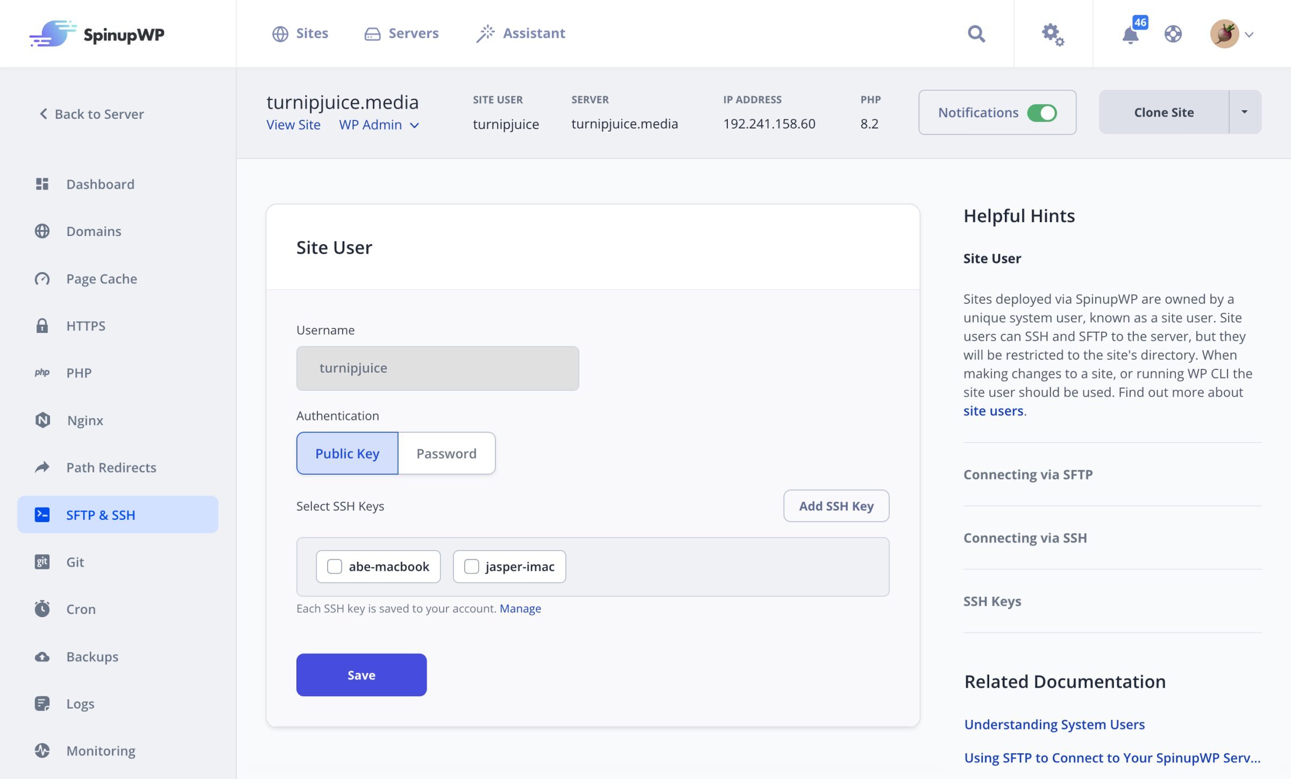The image size is (1291, 779).
Task: Open search via the magnifier icon
Action: [976, 34]
